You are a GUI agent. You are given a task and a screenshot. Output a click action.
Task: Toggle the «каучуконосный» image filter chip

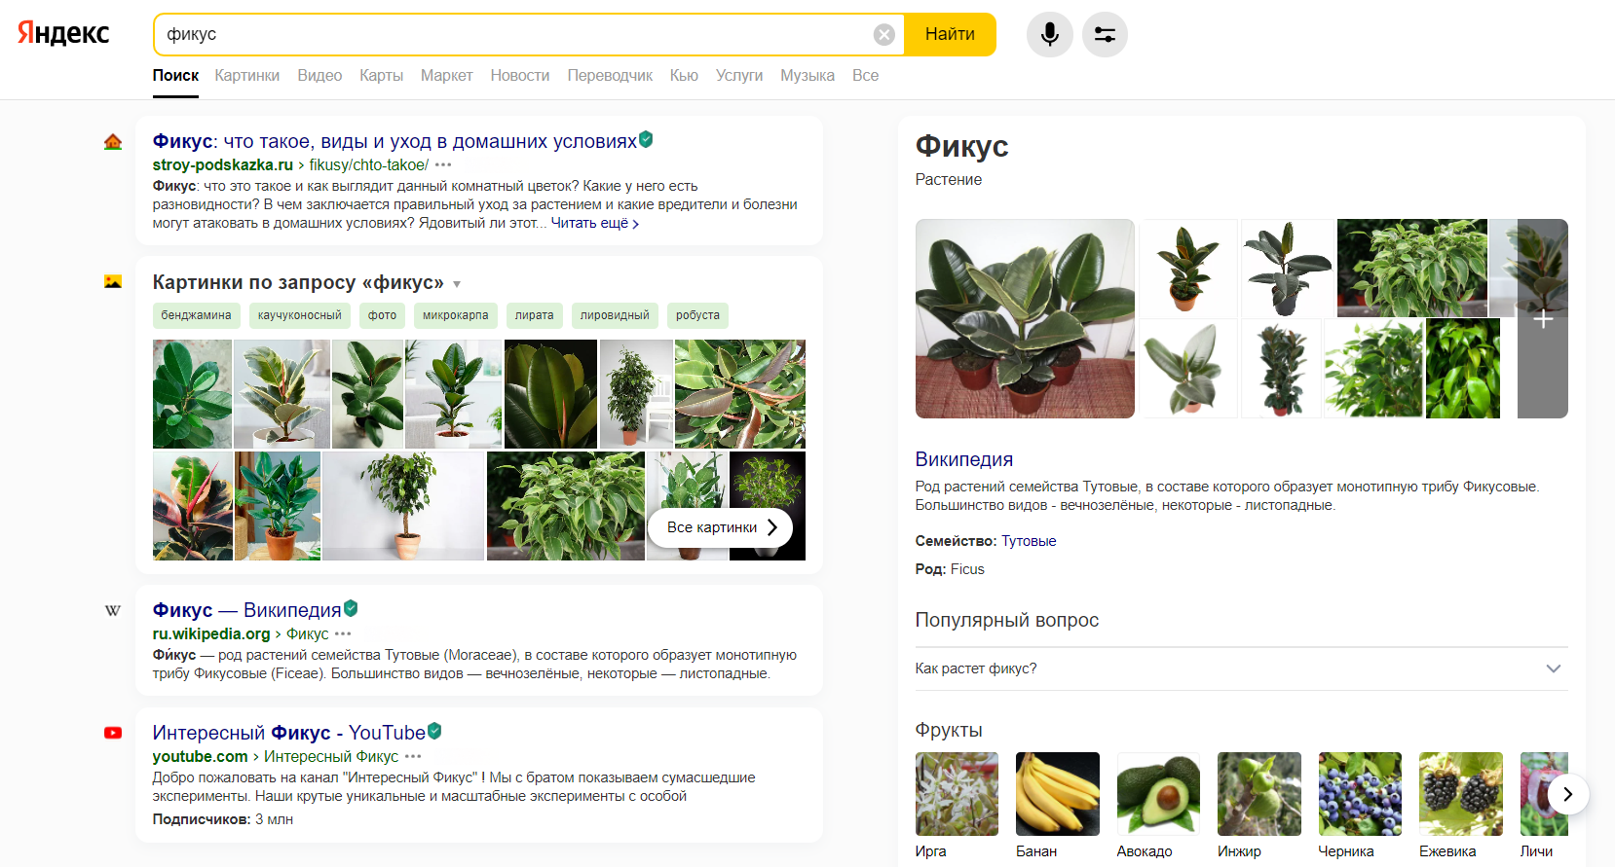tap(299, 315)
